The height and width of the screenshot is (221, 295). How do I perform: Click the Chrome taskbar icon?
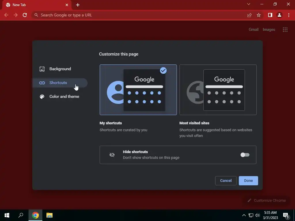click(35, 215)
